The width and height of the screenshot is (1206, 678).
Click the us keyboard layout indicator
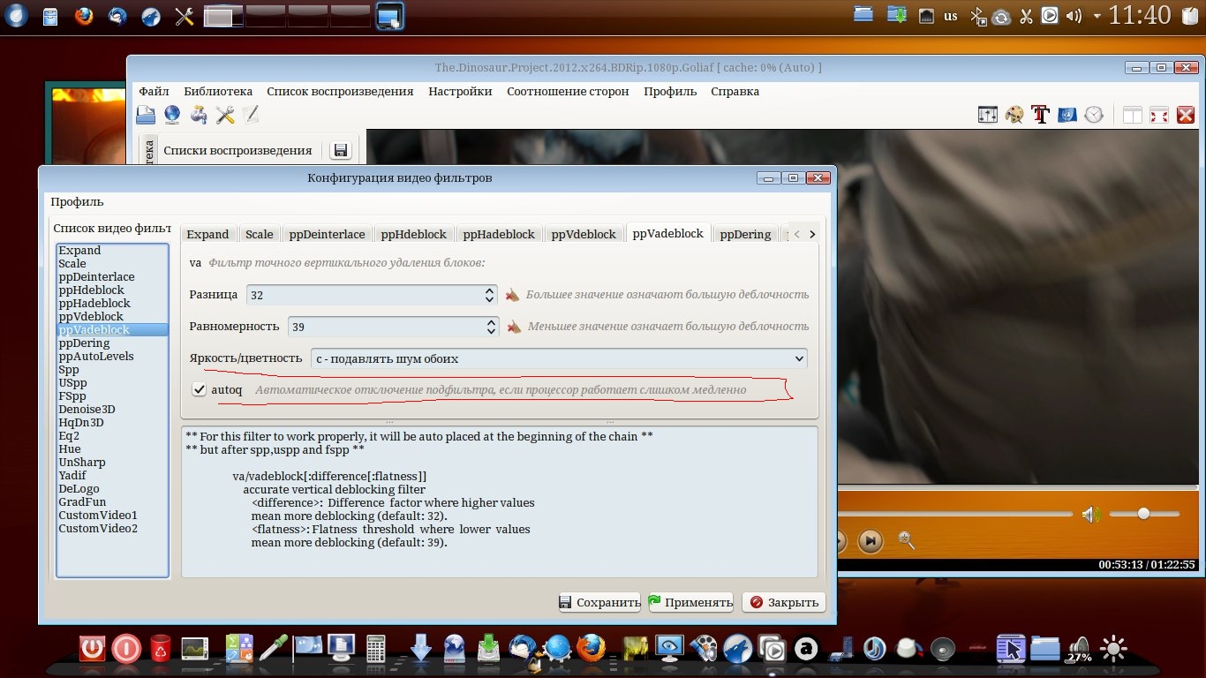(951, 16)
